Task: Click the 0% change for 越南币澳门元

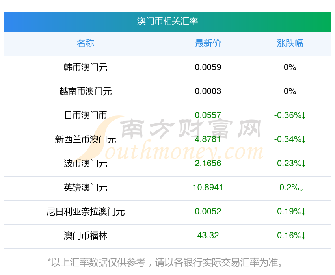Action: click(x=290, y=91)
